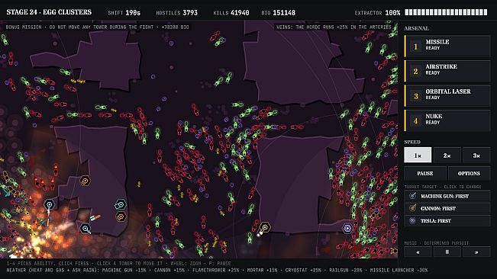Change Cannon targeting mode

pyautogui.click(x=447, y=208)
